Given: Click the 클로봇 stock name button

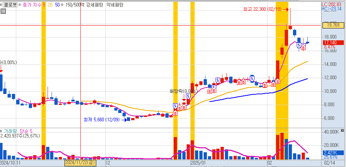Looking at the screenshot, I should [x=10, y=5].
